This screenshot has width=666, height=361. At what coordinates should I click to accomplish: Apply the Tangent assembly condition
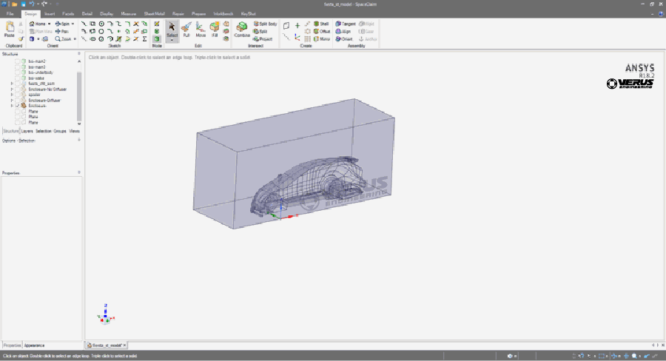click(346, 24)
